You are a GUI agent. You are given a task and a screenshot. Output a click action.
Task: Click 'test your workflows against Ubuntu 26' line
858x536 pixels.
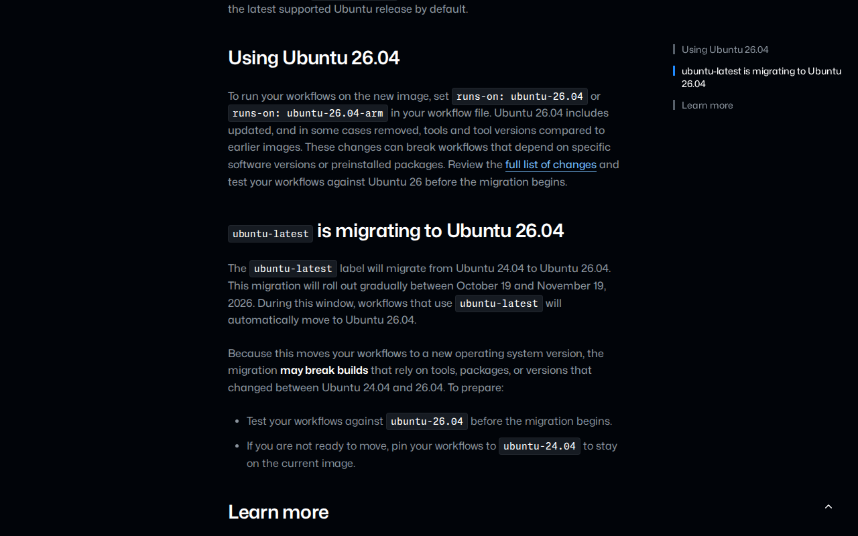[x=324, y=182]
